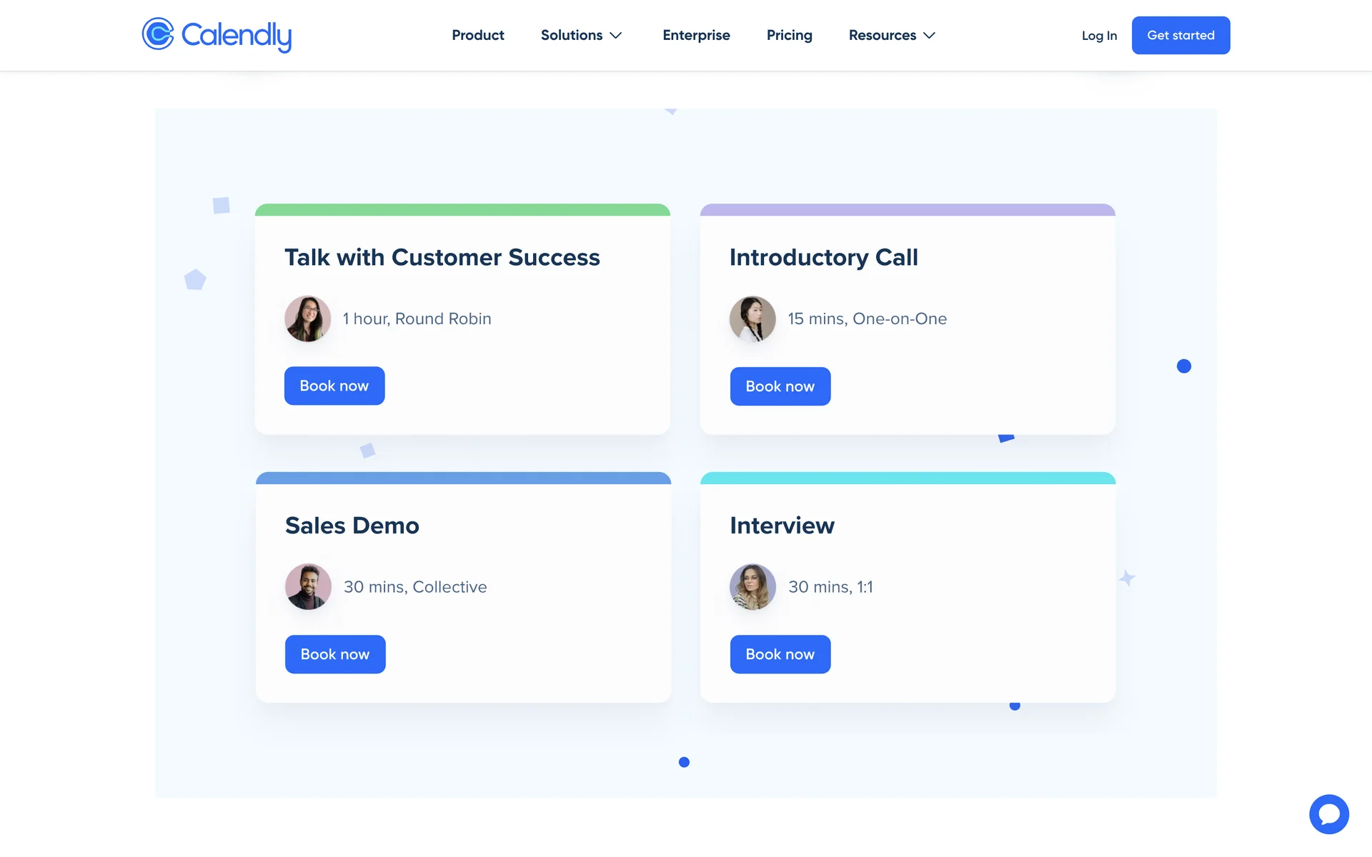Book the Interview meeting
The image size is (1372, 857).
point(780,654)
